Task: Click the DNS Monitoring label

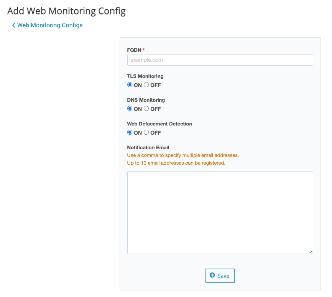Action: coord(146,100)
